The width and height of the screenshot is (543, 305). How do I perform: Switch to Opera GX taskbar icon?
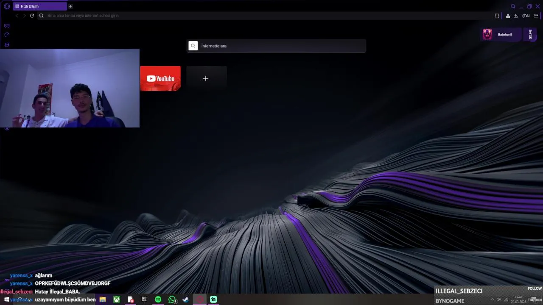pyautogui.click(x=199, y=299)
